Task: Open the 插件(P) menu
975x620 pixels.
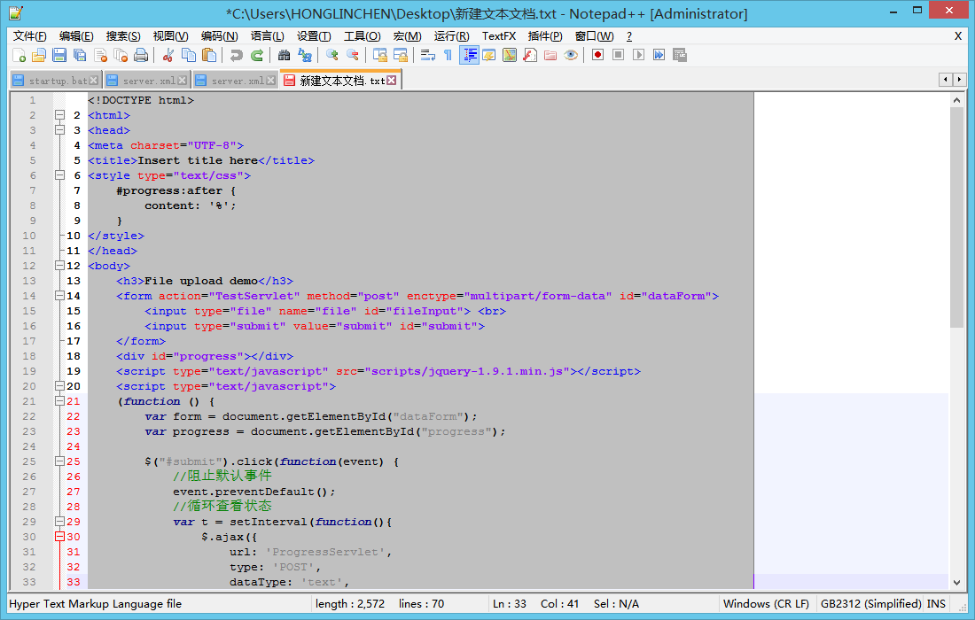Action: click(x=545, y=36)
